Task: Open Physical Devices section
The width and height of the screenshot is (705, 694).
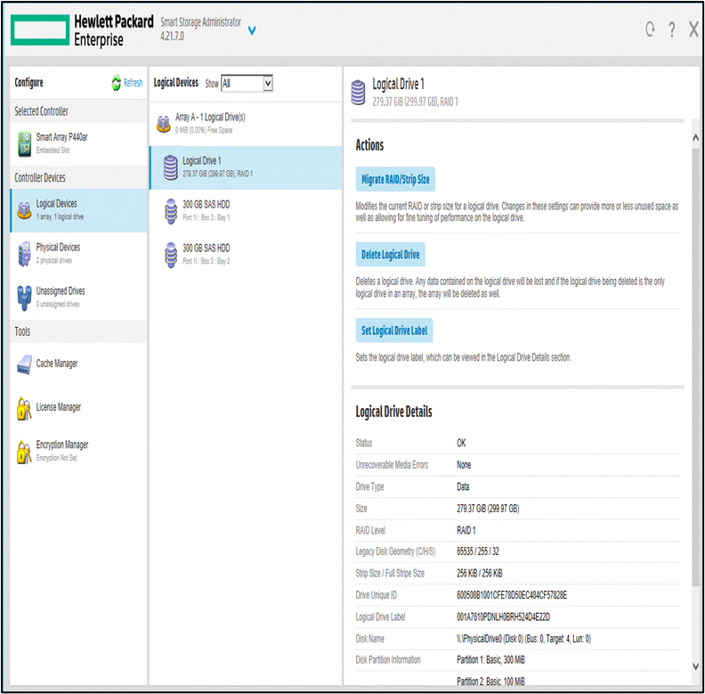Action: click(x=78, y=254)
